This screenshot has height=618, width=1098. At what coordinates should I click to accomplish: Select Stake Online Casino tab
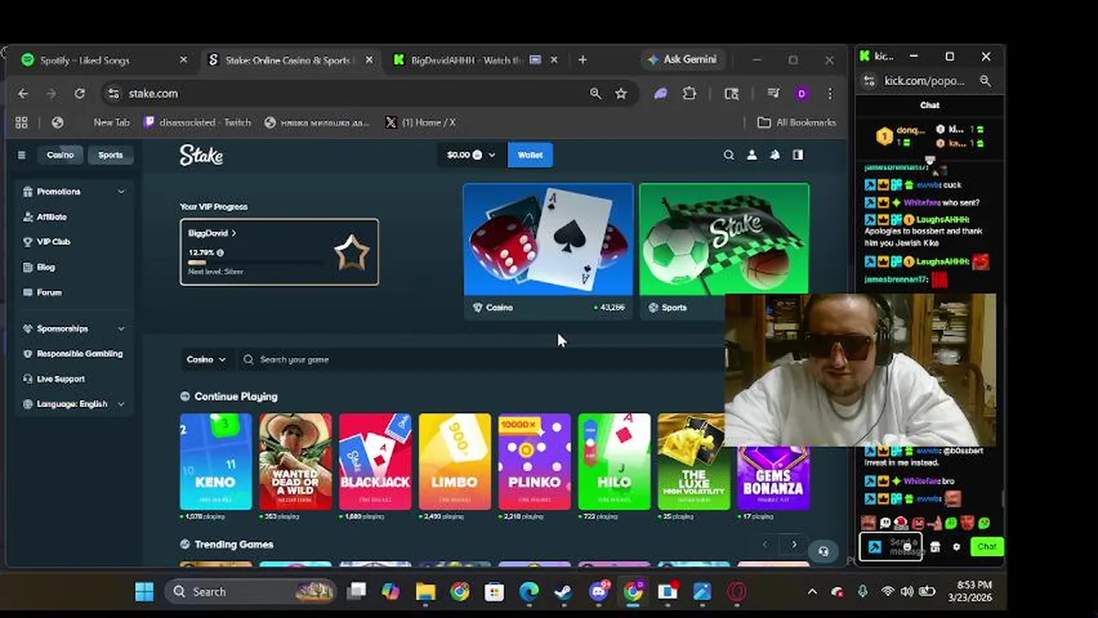tap(290, 60)
